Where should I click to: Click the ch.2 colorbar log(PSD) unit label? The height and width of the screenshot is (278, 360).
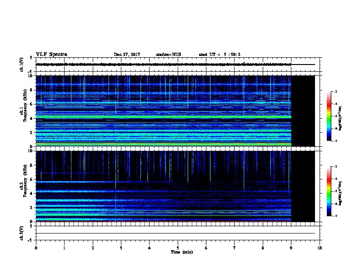[x=340, y=193]
